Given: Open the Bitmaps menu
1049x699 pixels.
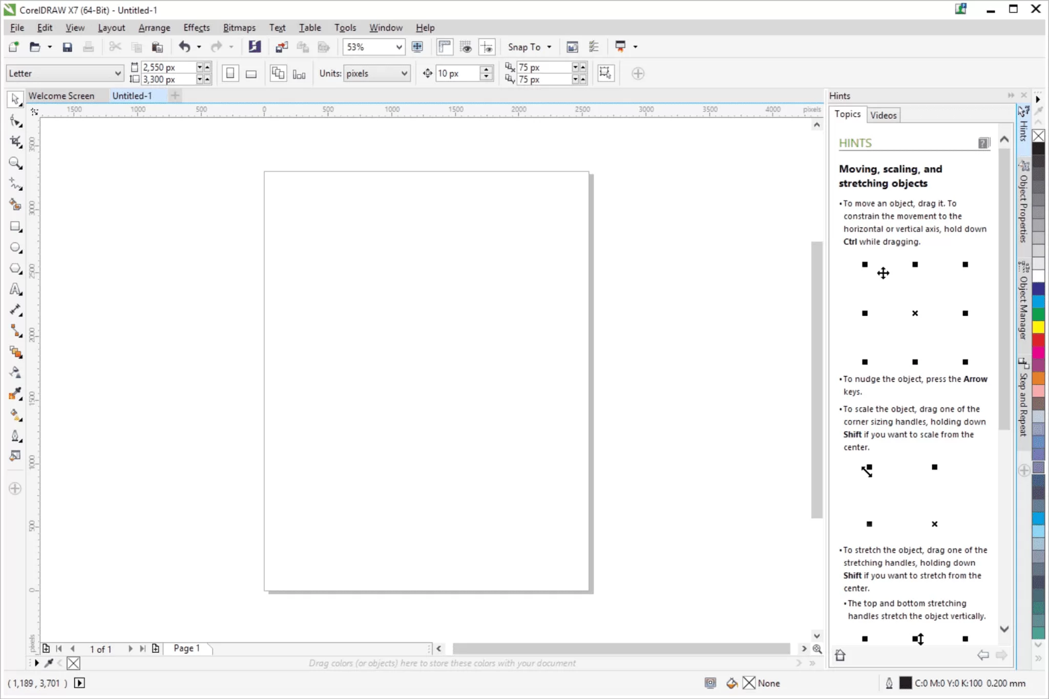Looking at the screenshot, I should 239,27.
